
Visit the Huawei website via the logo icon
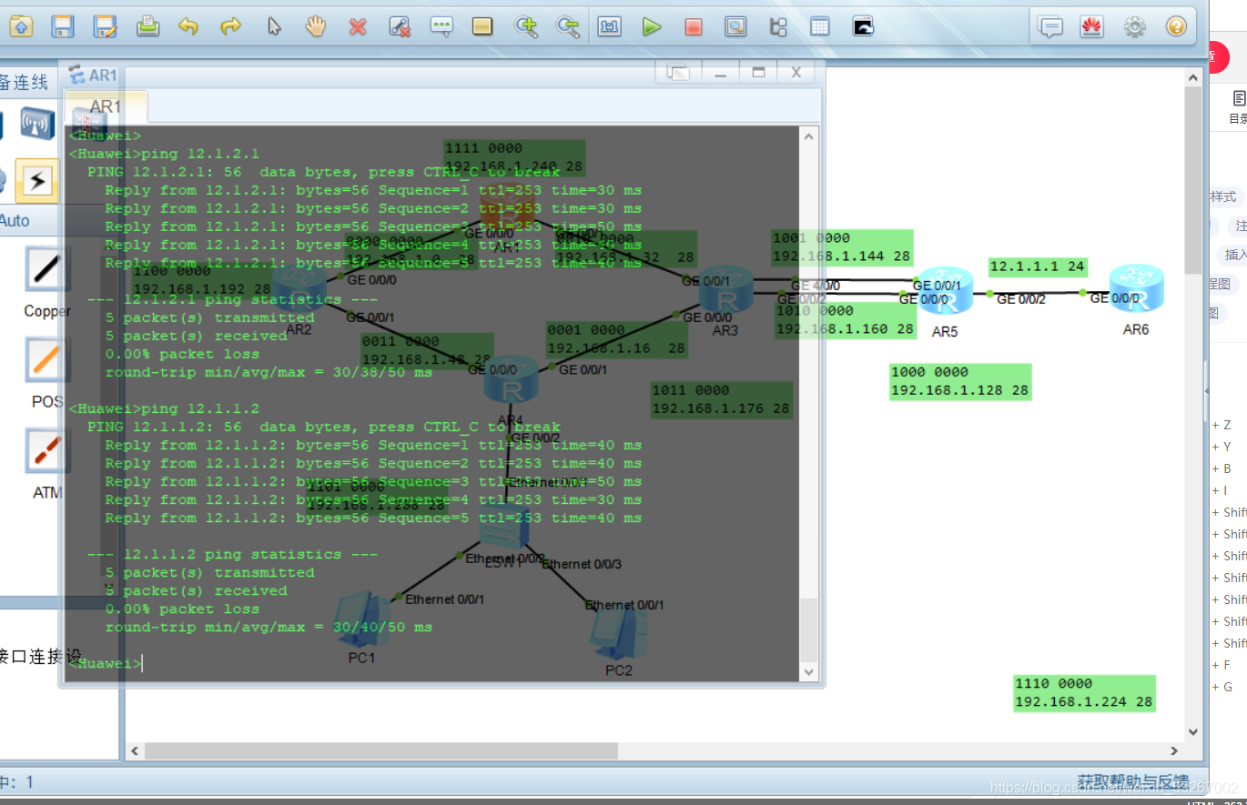[1092, 27]
